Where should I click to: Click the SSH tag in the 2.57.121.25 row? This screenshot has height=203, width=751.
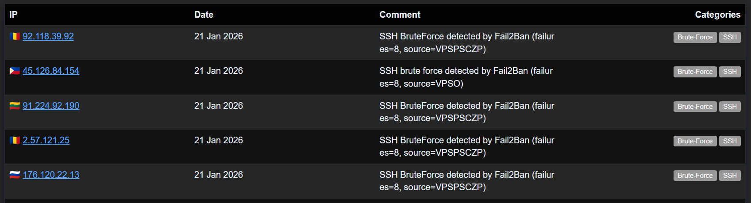[730, 141]
